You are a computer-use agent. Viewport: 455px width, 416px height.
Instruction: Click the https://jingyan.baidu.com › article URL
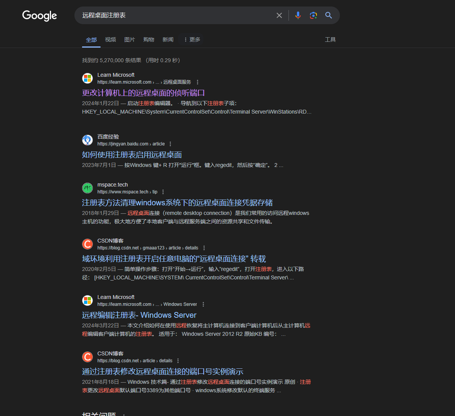tap(131, 144)
